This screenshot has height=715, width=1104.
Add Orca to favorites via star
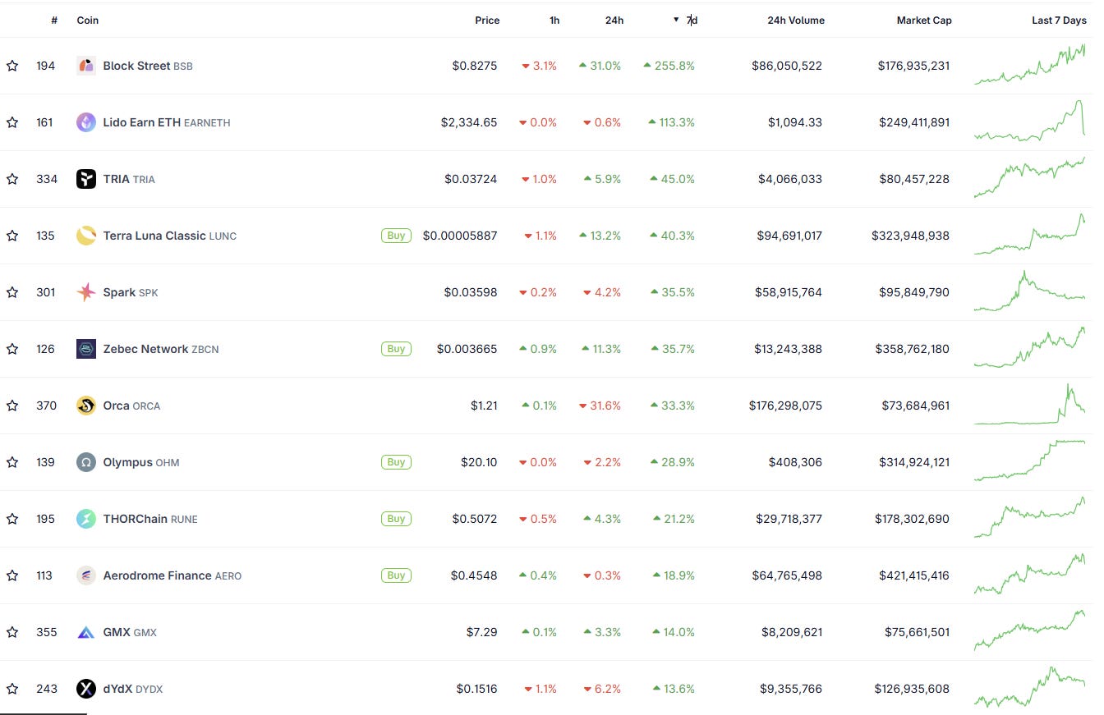tap(12, 406)
